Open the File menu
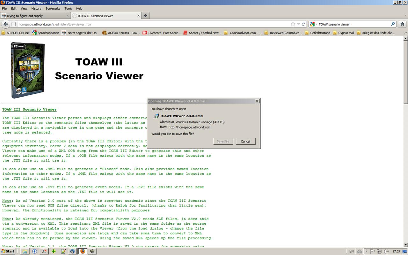The image size is (408, 255). [4, 9]
